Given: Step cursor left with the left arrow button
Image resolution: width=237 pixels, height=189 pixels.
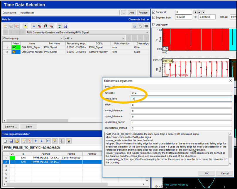Looking at the screenshot, I should pos(195,12).
